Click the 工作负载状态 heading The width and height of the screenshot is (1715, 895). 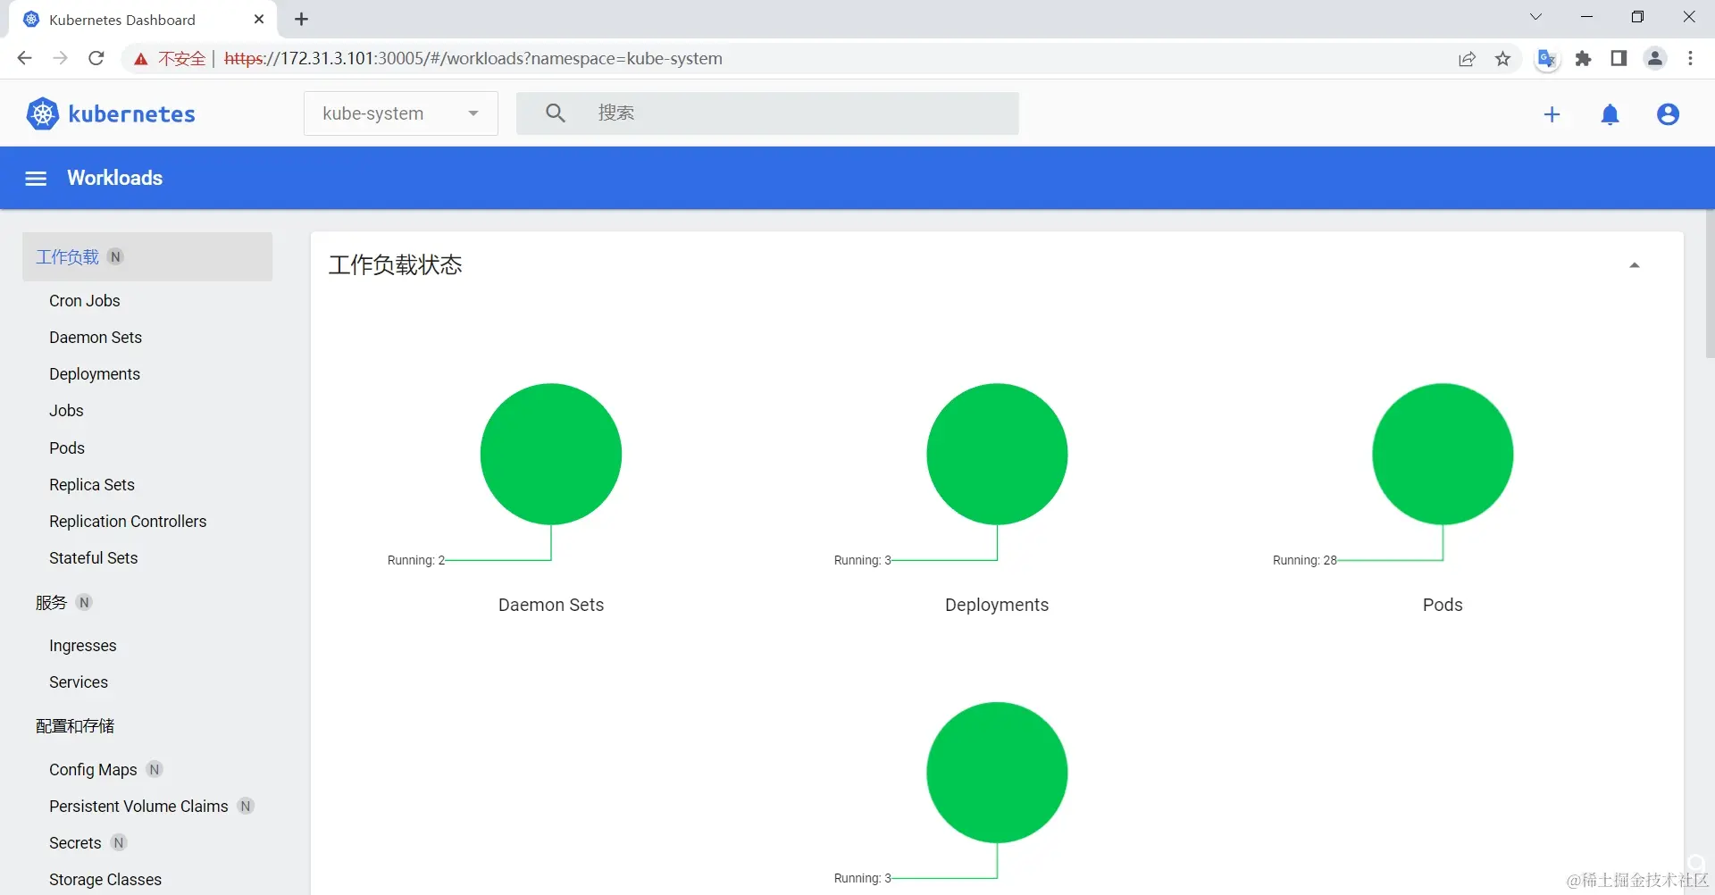(396, 265)
